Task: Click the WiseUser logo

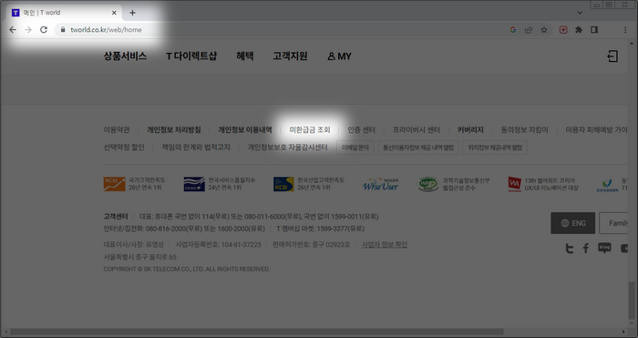Action: coord(380,184)
